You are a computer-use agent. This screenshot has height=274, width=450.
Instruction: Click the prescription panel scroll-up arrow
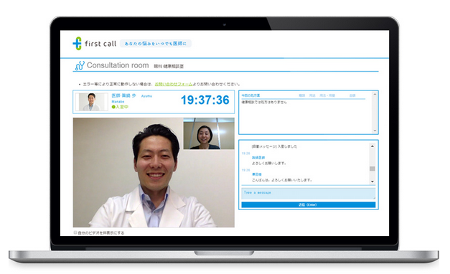coord(375,94)
